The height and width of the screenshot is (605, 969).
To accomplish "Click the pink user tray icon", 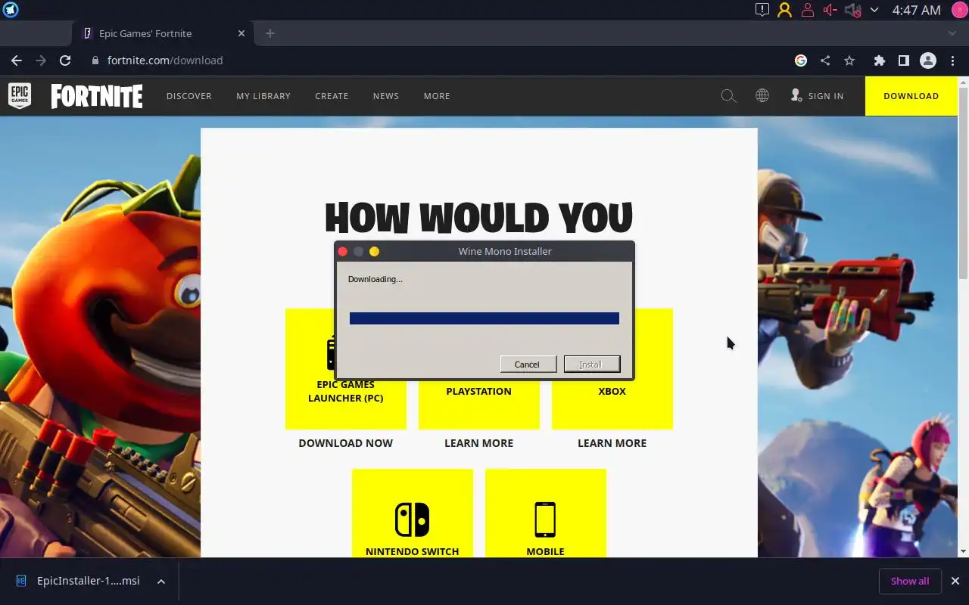I will pyautogui.click(x=808, y=10).
